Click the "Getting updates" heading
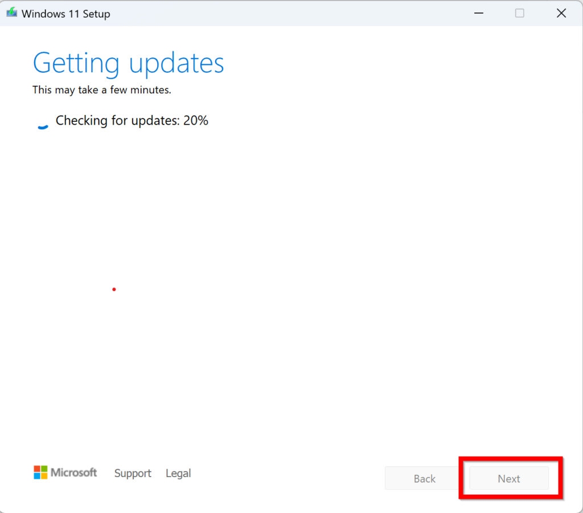583x513 pixels. (x=128, y=63)
